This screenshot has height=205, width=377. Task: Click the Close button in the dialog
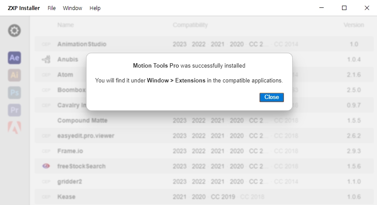coord(271,97)
